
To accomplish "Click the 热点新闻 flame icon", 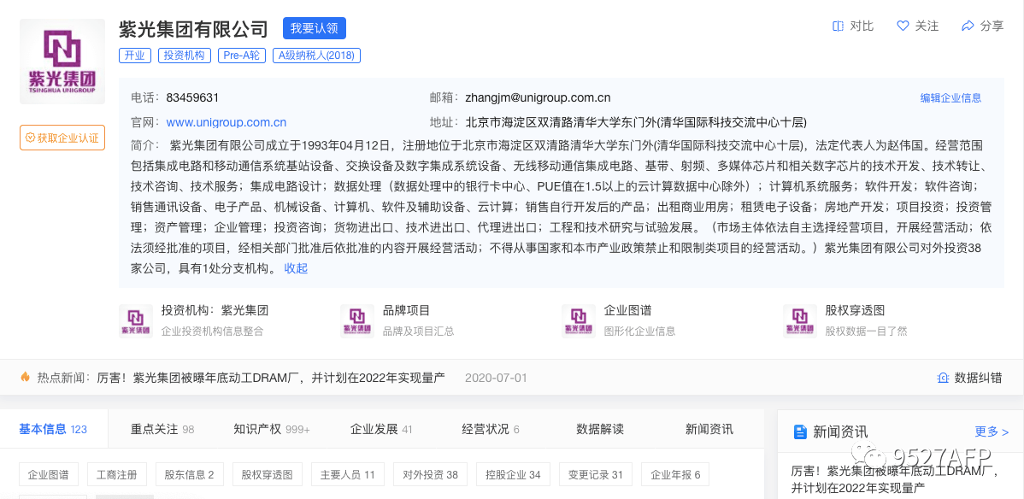I will tap(25, 377).
